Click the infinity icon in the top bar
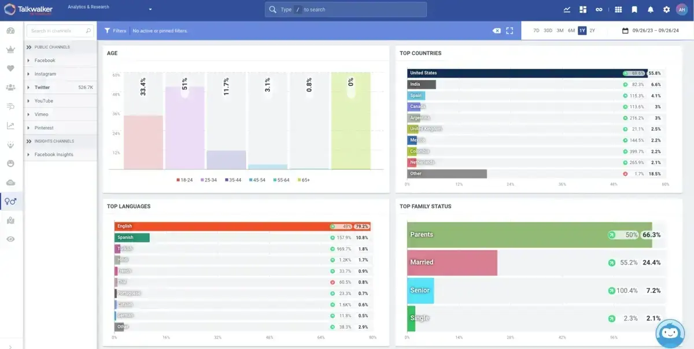694x349 pixels. coord(599,9)
